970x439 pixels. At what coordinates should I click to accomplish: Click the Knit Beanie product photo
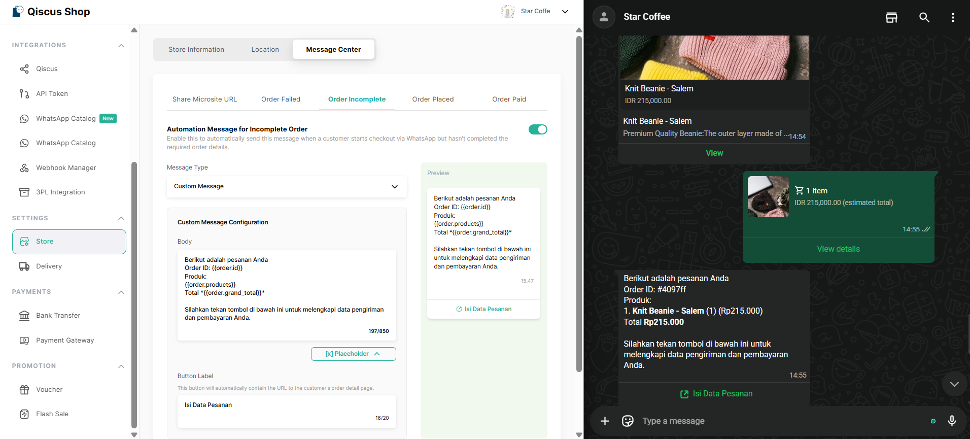pyautogui.click(x=714, y=57)
